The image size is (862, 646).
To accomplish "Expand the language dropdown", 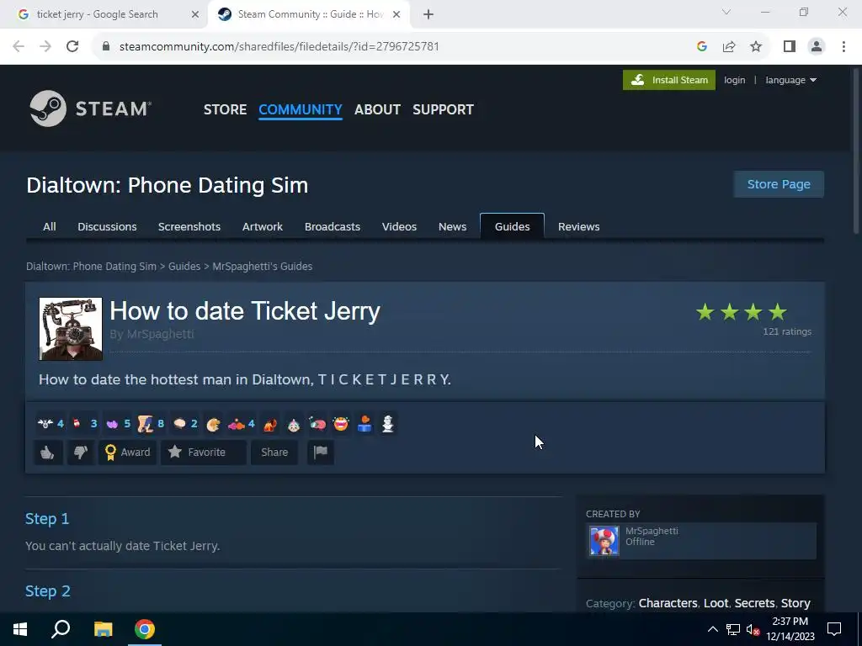I will pos(791,80).
